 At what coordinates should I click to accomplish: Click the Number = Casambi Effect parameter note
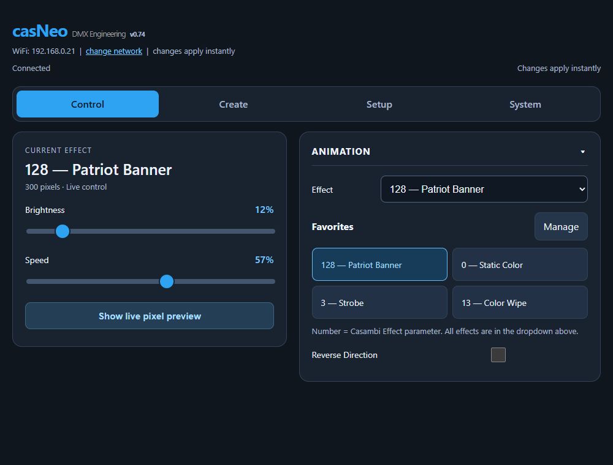445,331
